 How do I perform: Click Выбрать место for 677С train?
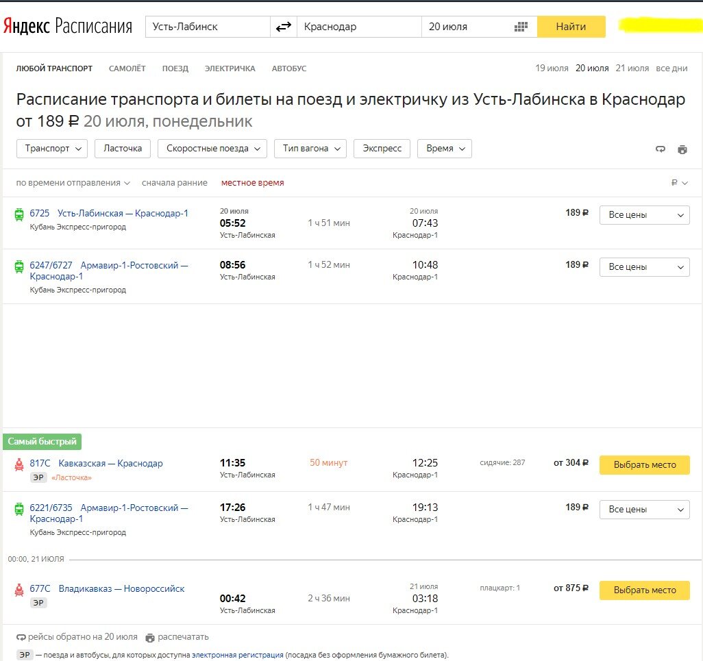[644, 590]
